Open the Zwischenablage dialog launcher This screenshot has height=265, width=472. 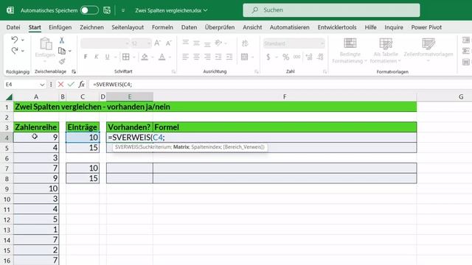click(74, 71)
